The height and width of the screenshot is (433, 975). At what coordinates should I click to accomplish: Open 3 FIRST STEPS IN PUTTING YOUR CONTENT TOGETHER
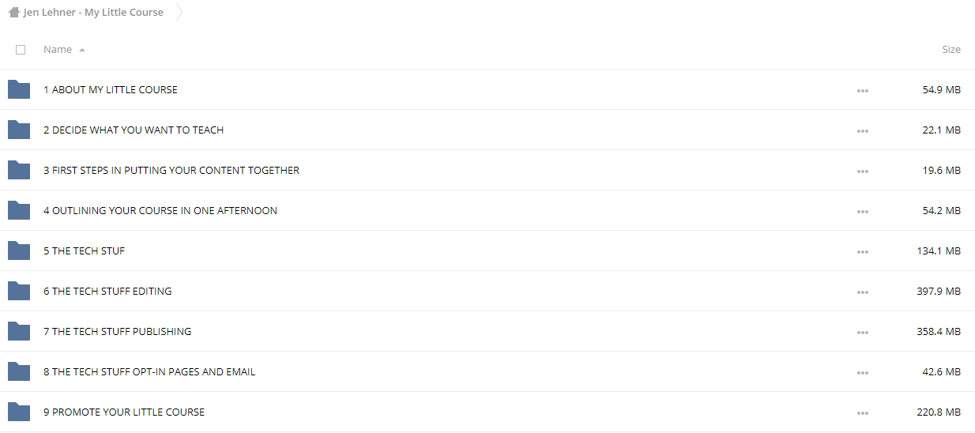coord(171,170)
